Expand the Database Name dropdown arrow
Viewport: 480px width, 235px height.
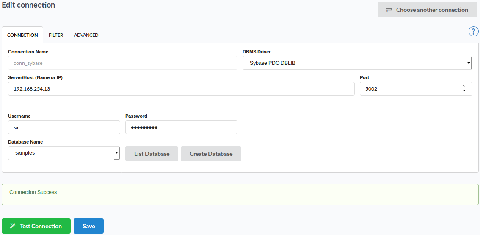116,153
